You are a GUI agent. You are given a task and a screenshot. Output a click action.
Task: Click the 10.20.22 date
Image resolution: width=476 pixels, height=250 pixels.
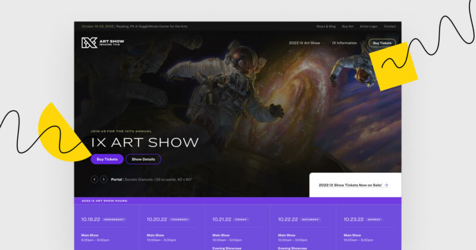156,219
